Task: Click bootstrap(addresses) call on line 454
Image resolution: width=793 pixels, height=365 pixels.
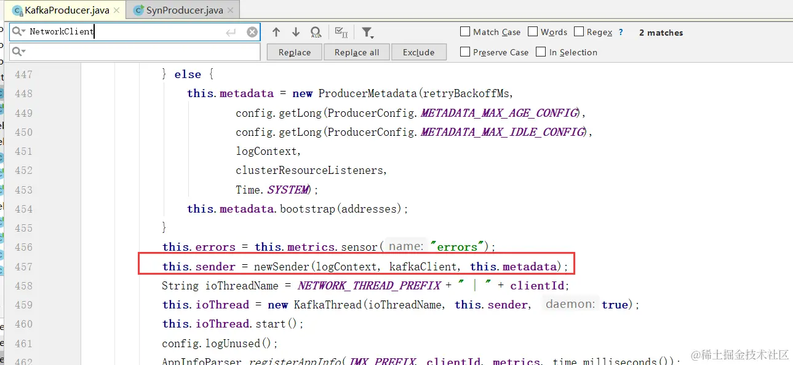Action: [341, 209]
